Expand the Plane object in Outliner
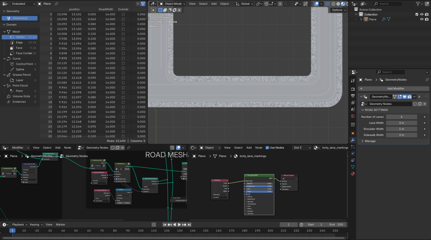The width and height of the screenshot is (431, 240). click(x=361, y=19)
